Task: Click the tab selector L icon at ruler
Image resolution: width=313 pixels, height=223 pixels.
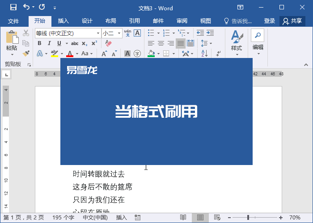Action: 6,74
